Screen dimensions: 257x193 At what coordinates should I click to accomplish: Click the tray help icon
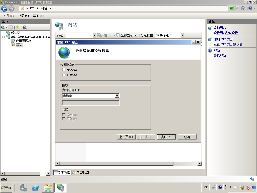click(x=220, y=187)
